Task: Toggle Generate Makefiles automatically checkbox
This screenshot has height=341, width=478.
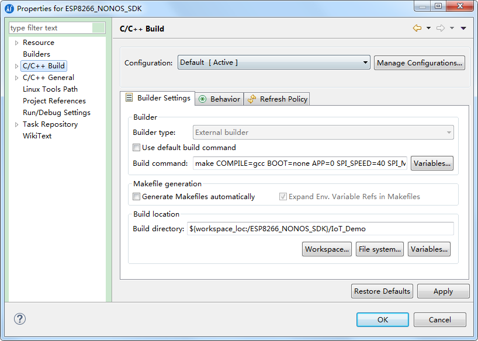Action: tap(136, 197)
